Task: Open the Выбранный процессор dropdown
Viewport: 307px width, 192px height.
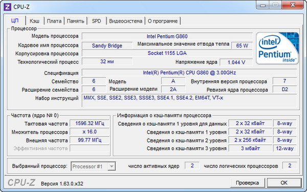Action: (93, 166)
